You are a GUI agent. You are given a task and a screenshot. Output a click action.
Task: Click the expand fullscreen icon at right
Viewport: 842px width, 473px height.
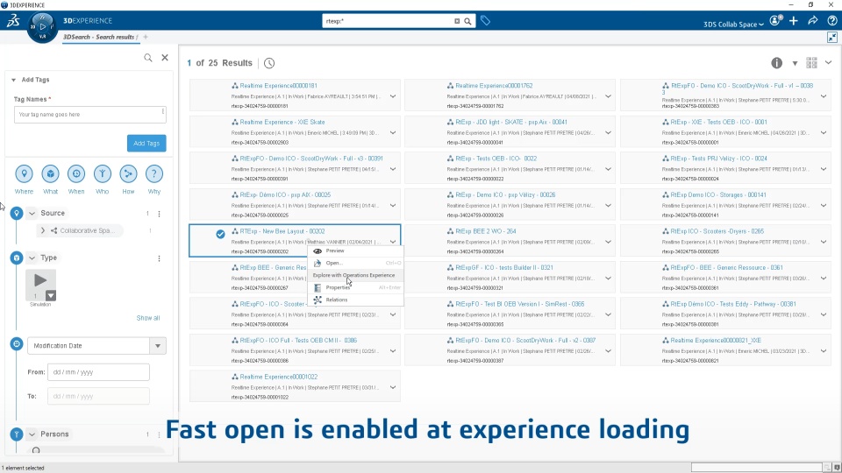(831, 37)
